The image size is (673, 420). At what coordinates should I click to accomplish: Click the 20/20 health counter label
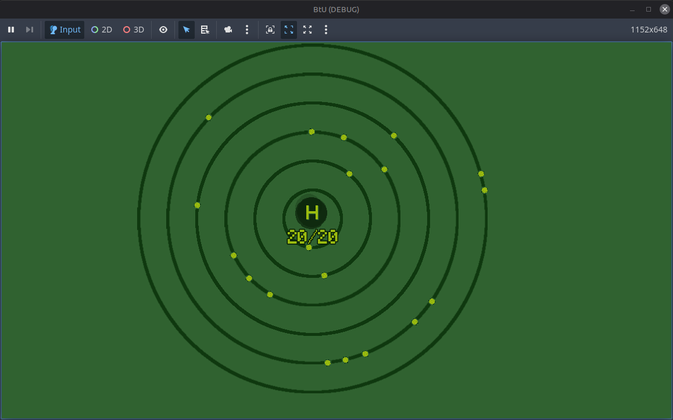pos(312,237)
